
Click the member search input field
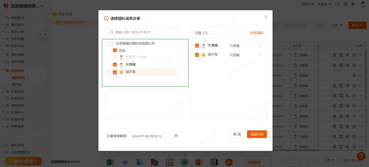[144, 32]
